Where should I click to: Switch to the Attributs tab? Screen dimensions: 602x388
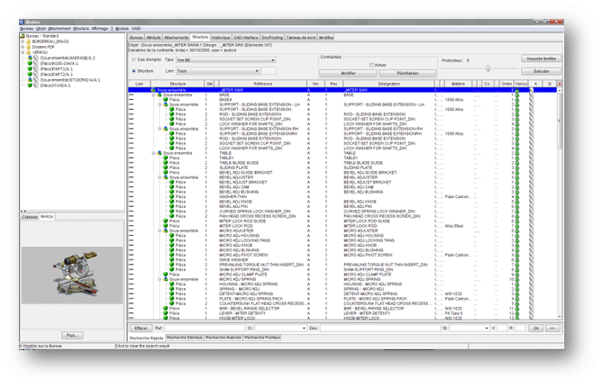tap(153, 38)
